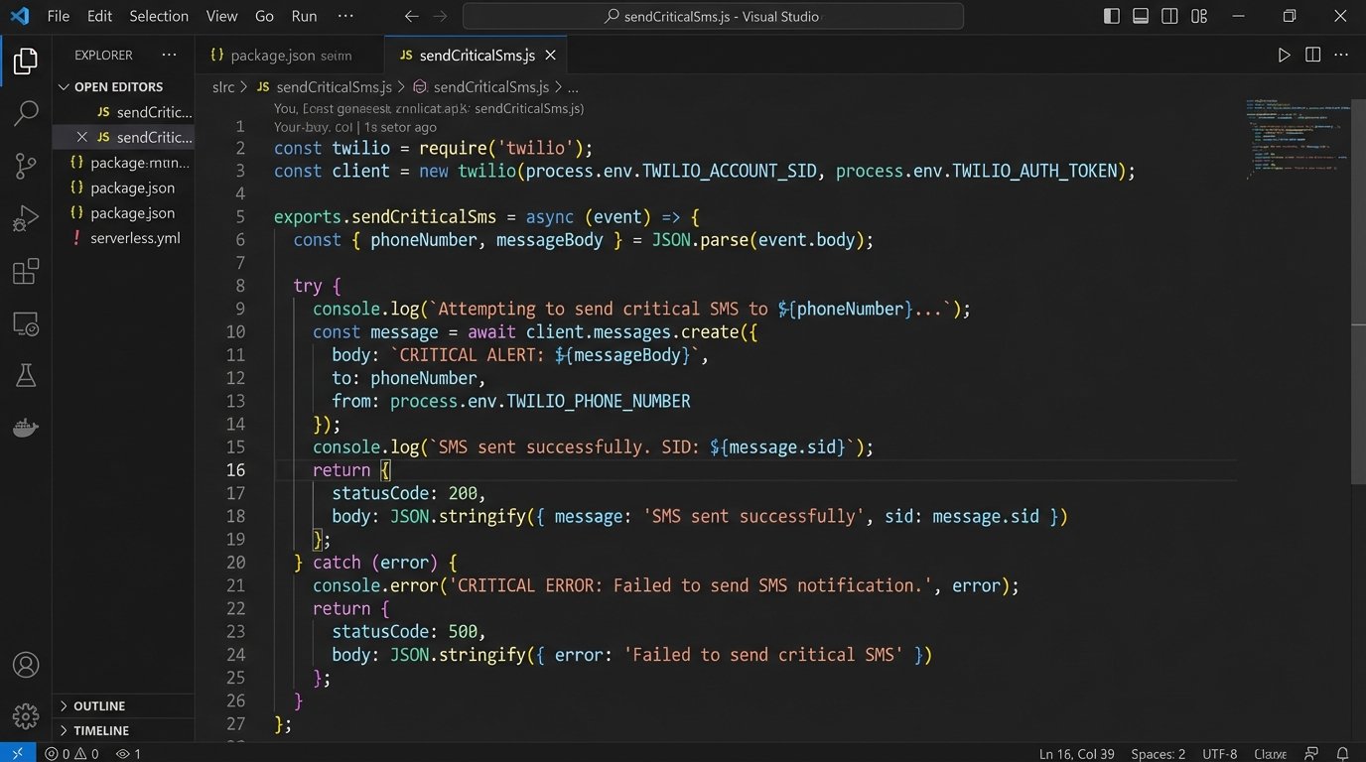This screenshot has width=1366, height=762.
Task: Open the Run menu
Action: click(x=303, y=16)
